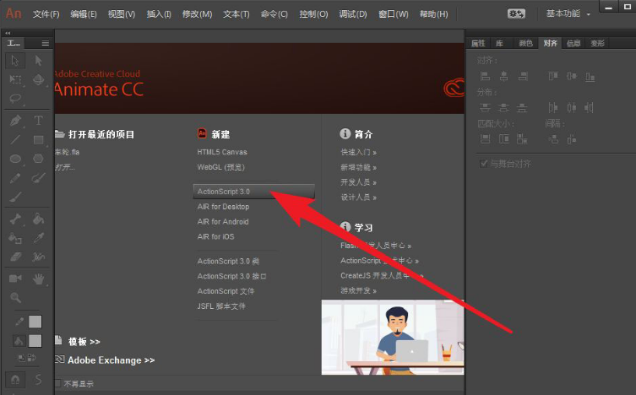This screenshot has height=395, width=636.
Task: Select the Subselection tool
Action: [39, 61]
